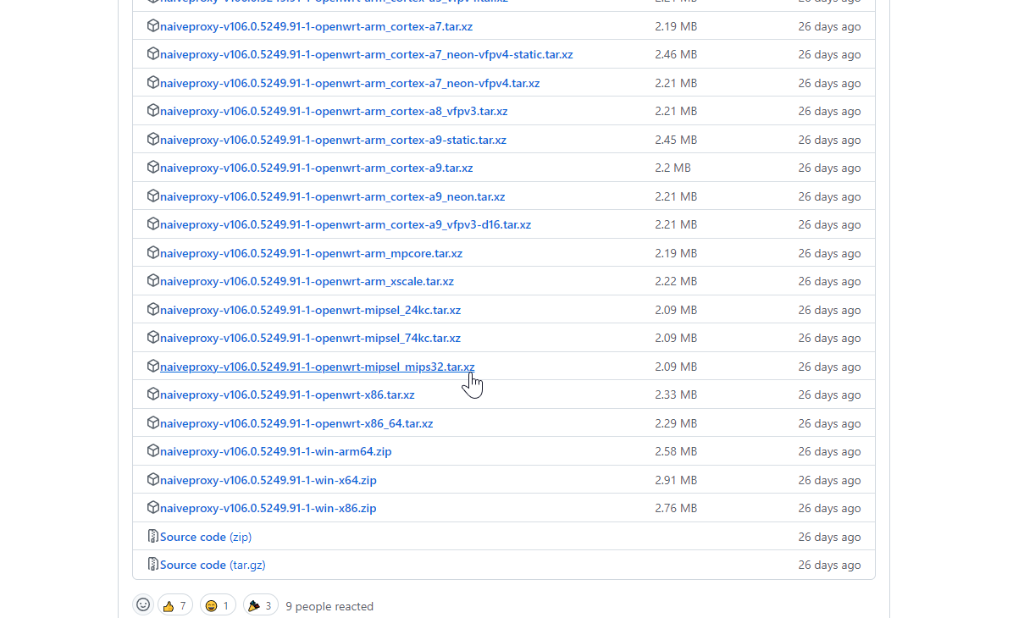Toggle the laugh reaction with 1 vote
This screenshot has height=618, width=1024.
217,605
